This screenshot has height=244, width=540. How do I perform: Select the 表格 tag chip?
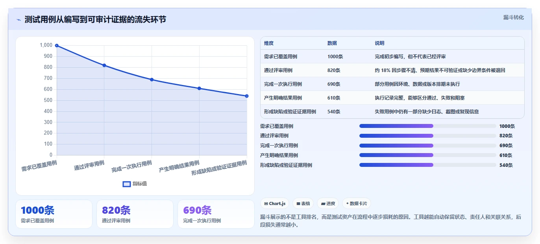(303, 203)
